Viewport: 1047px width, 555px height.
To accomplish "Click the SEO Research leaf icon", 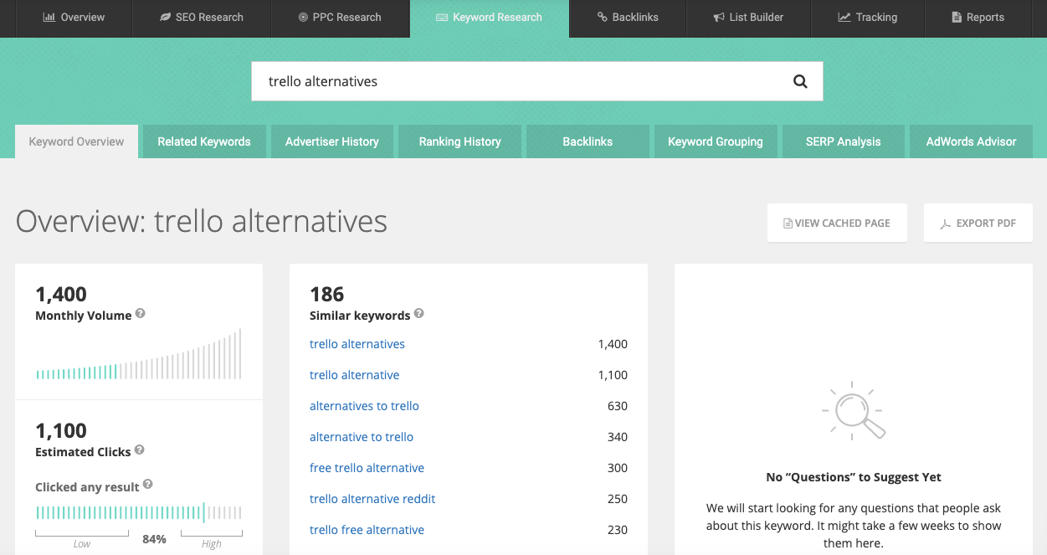I will (165, 17).
